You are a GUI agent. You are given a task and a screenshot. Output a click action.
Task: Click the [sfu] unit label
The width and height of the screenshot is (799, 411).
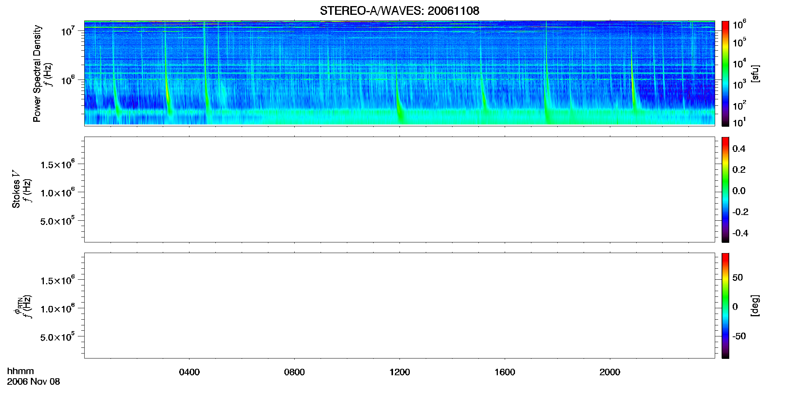pyautogui.click(x=755, y=73)
